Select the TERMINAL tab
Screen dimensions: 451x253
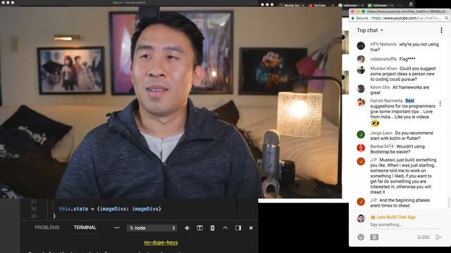coord(85,228)
